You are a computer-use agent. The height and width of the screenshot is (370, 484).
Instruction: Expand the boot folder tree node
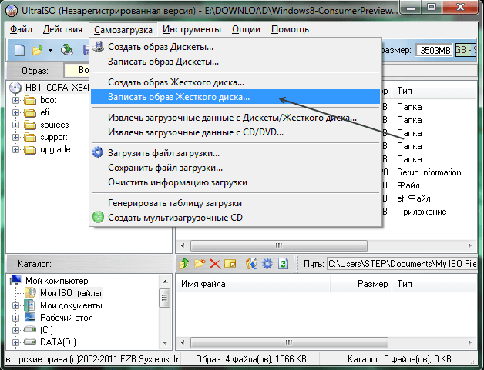(x=17, y=100)
